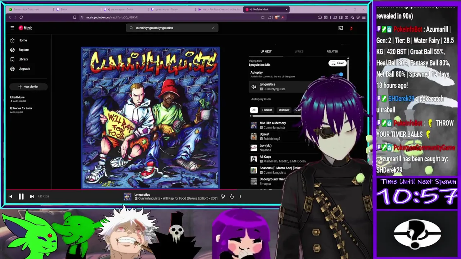This screenshot has width=461, height=259.
Task: Switch to the Up Next tab
Action: pyautogui.click(x=266, y=51)
